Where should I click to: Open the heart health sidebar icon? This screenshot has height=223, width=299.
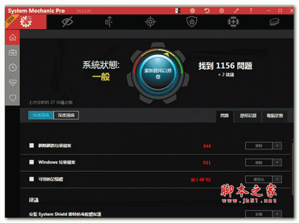(12, 82)
